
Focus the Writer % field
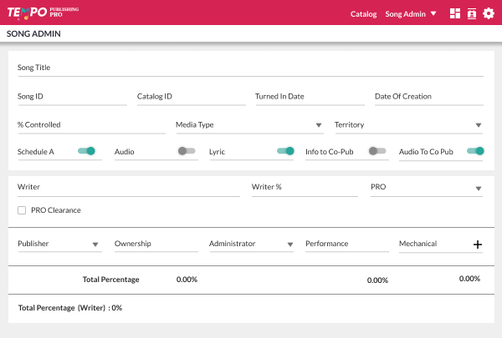(304, 188)
